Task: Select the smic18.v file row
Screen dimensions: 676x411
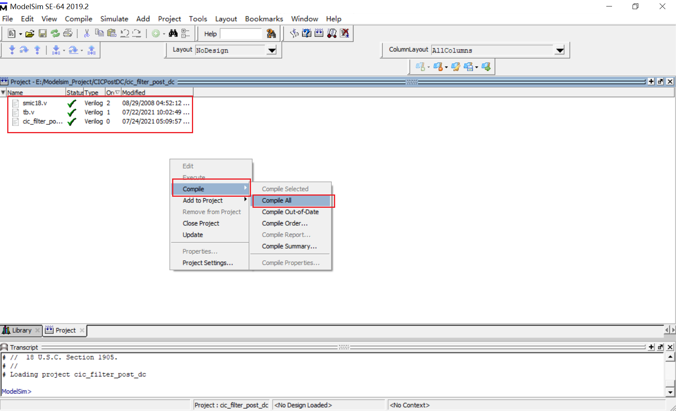Action: (x=100, y=103)
